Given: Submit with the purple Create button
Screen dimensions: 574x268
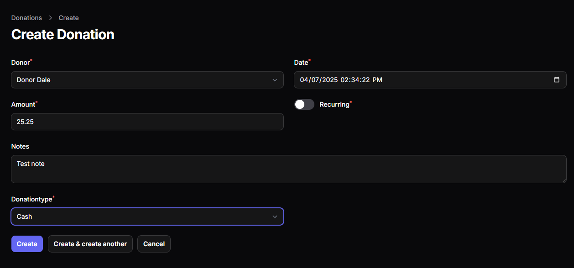Looking at the screenshot, I should [x=27, y=244].
